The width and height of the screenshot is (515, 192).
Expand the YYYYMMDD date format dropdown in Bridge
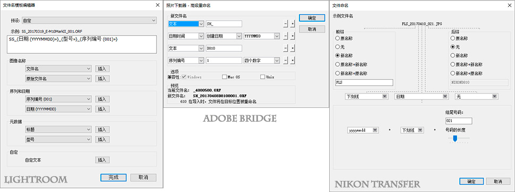click(262, 36)
